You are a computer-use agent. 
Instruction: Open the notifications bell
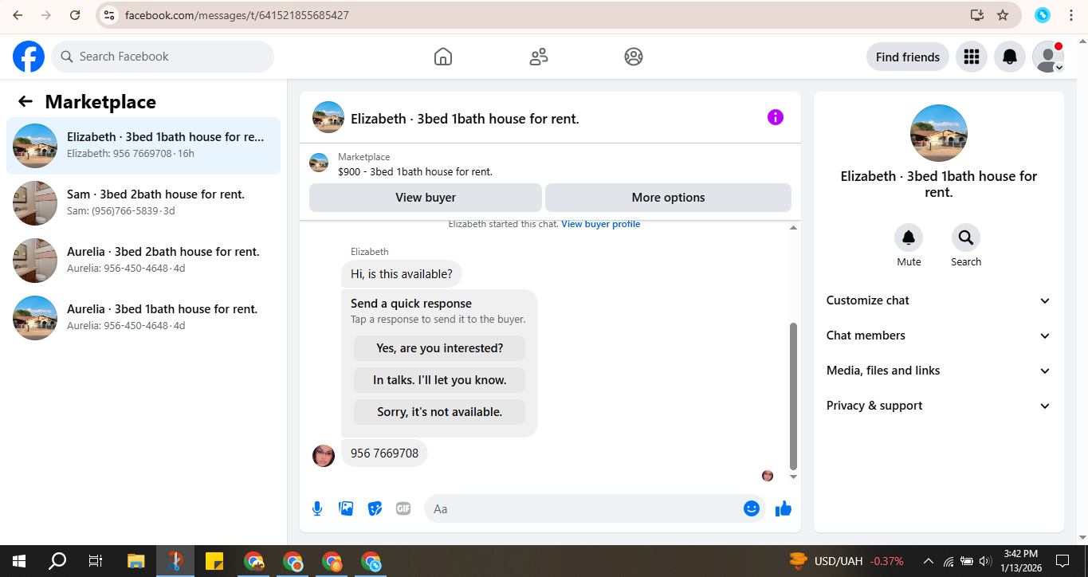[1010, 57]
